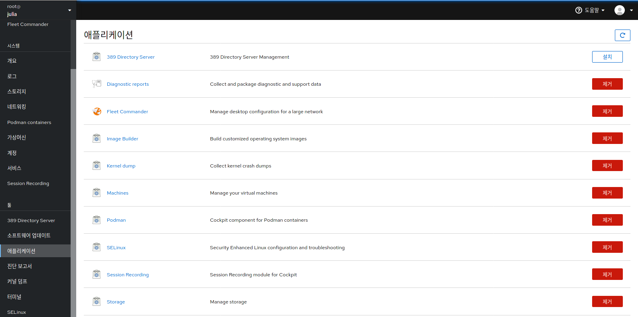This screenshot has height=317, width=638.
Task: Click the 389 Directory Server package icon
Action: (x=97, y=57)
